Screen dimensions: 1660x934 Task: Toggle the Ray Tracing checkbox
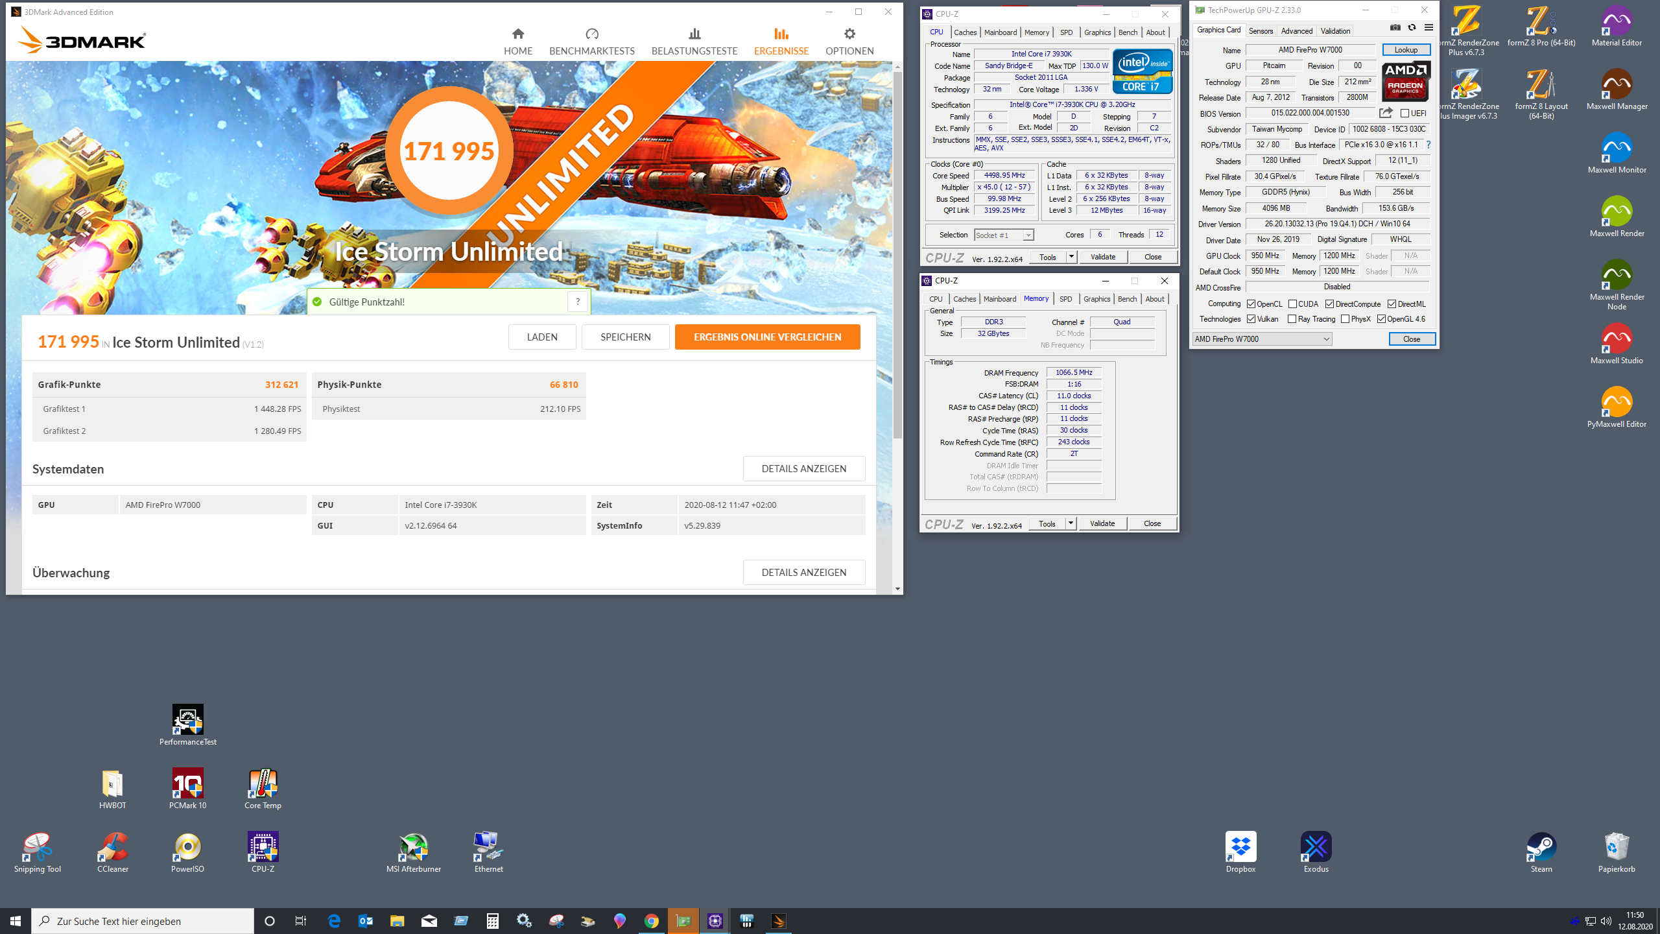1292,319
